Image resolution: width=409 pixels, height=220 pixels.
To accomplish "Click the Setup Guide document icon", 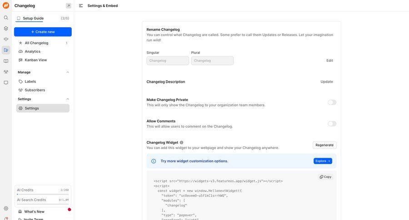I will point(19,18).
